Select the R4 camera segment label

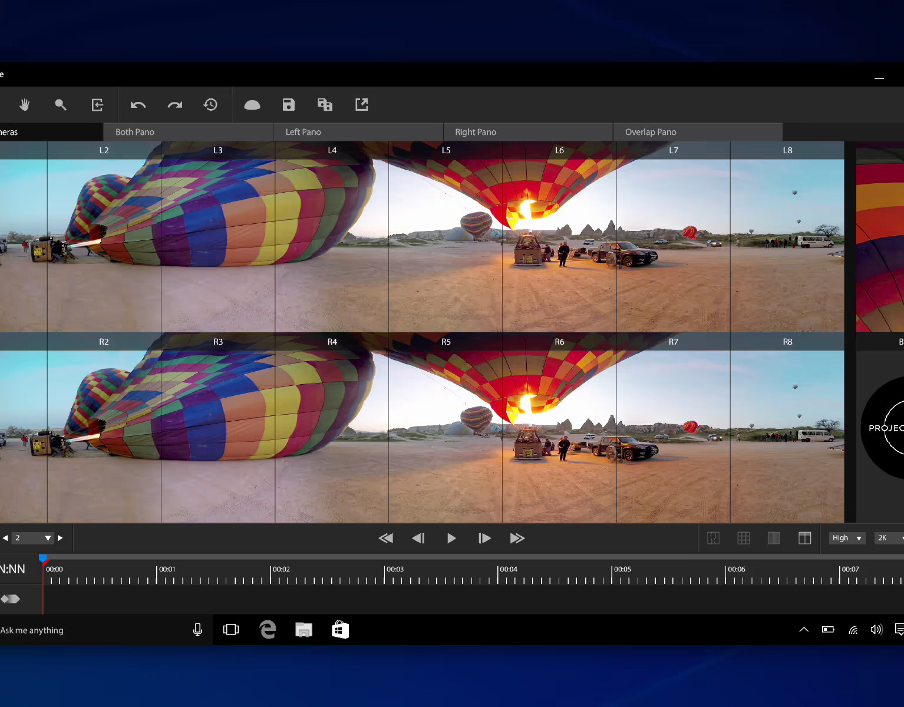[332, 342]
